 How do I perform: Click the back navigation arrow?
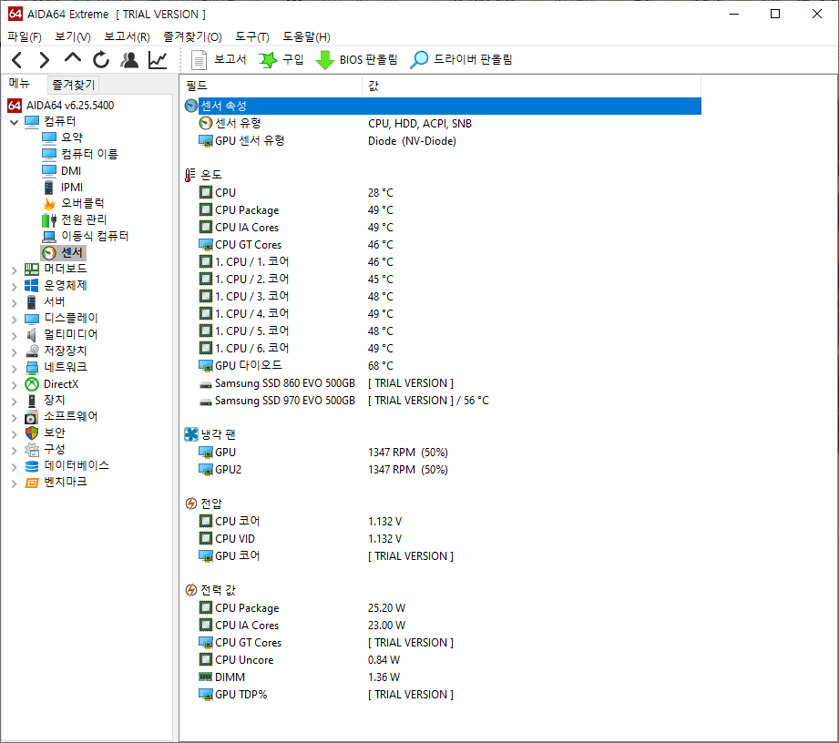point(17,60)
